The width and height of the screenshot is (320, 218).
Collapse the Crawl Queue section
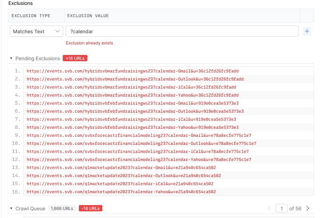pyautogui.click(x=11, y=209)
